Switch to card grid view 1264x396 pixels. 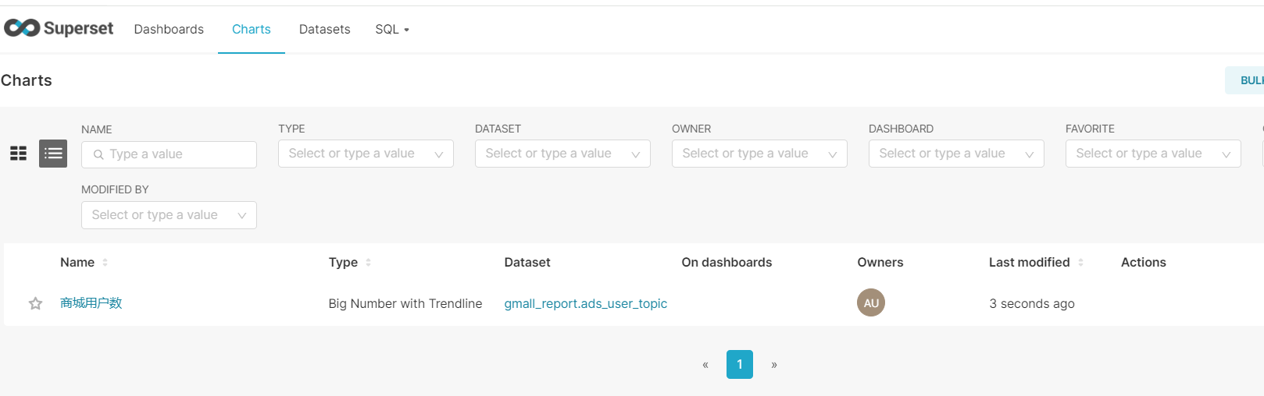(x=19, y=154)
